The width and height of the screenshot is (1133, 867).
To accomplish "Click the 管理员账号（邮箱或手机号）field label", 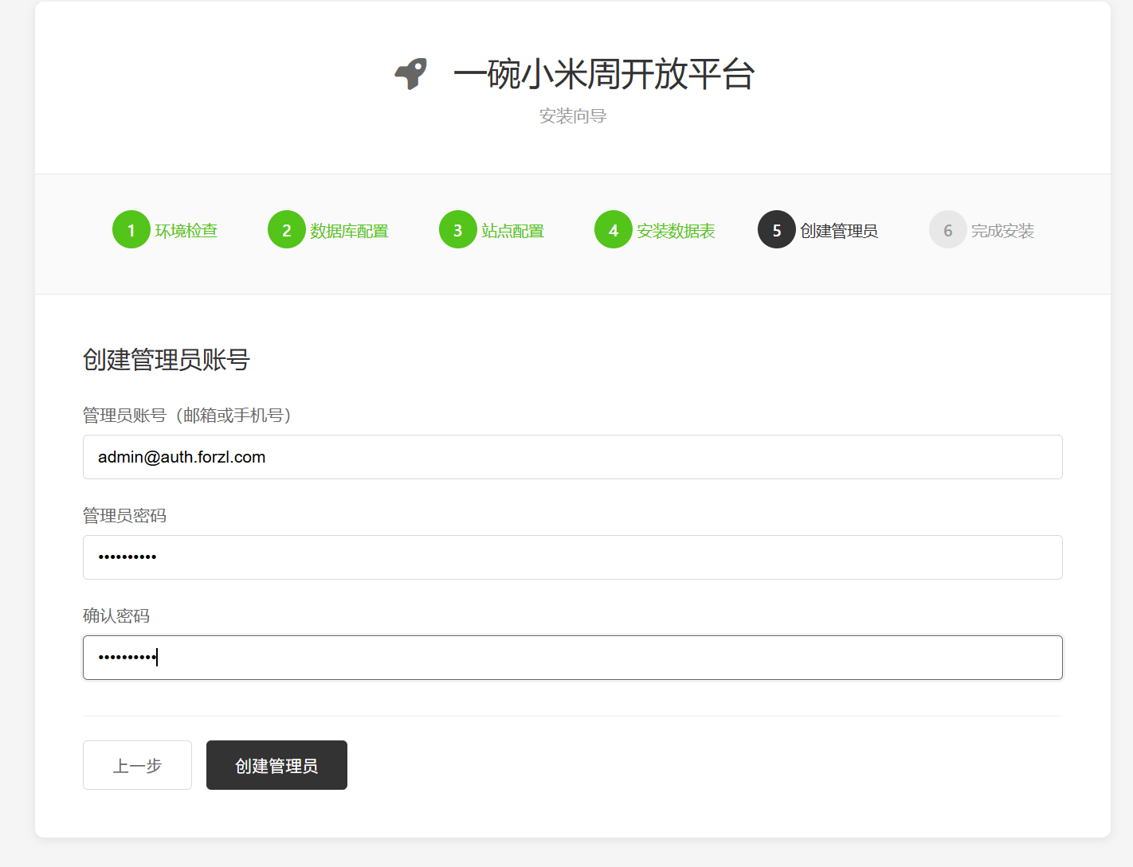I will coord(188,415).
